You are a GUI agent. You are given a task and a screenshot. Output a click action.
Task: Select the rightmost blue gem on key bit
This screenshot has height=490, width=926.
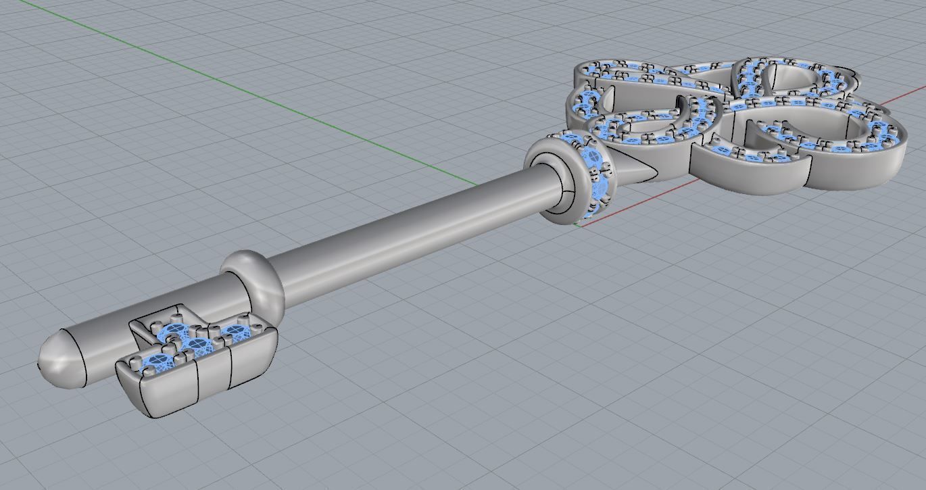point(237,332)
